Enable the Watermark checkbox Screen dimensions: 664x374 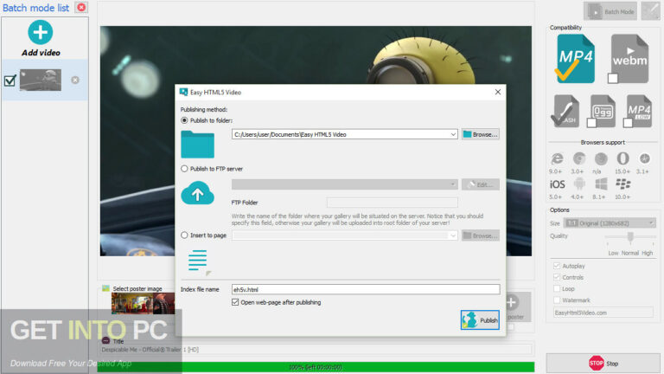[x=557, y=300]
